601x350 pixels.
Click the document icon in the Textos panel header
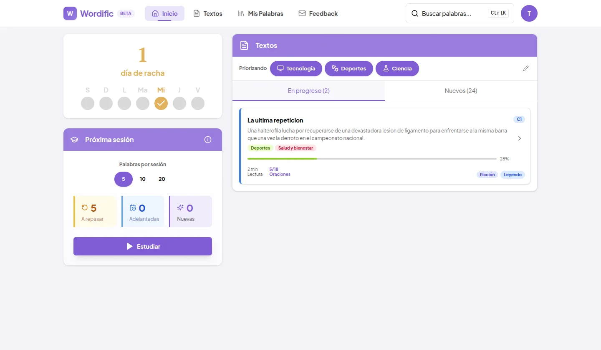pyautogui.click(x=244, y=45)
